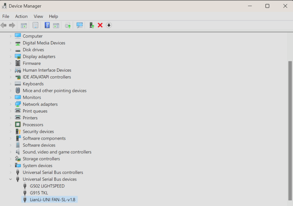Open the View menu
The width and height of the screenshot is (293, 206).
click(38, 16)
